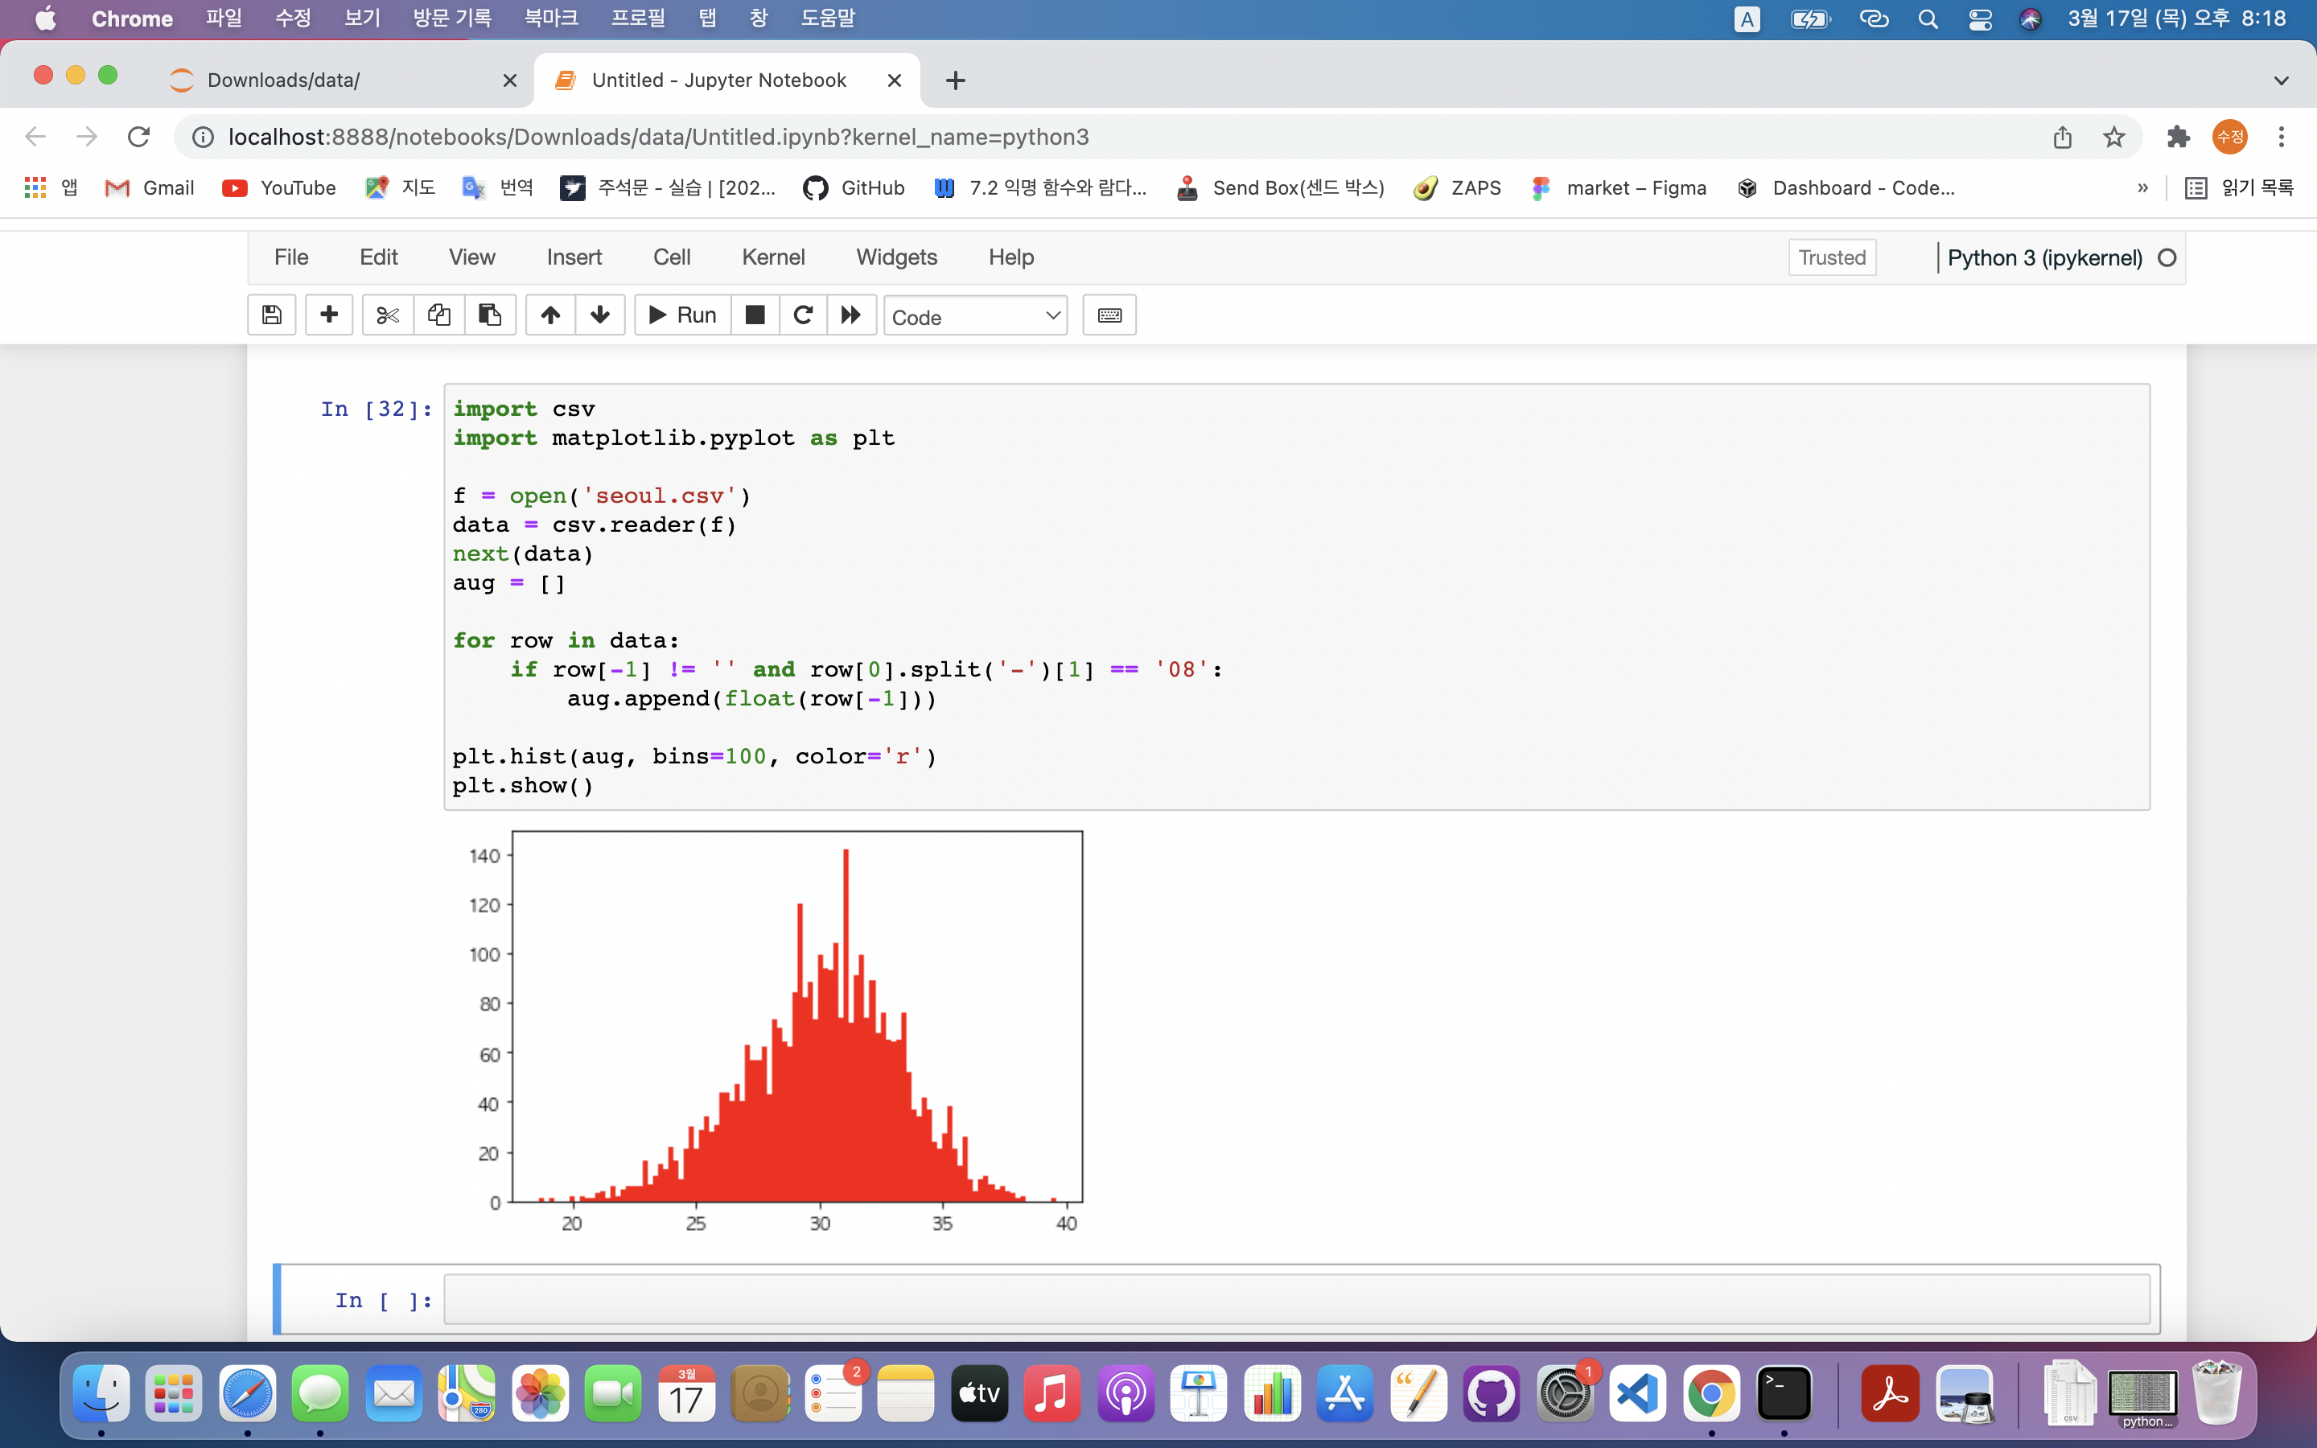Open the command palette keyboard icon
The image size is (2317, 1448).
coord(1109,315)
